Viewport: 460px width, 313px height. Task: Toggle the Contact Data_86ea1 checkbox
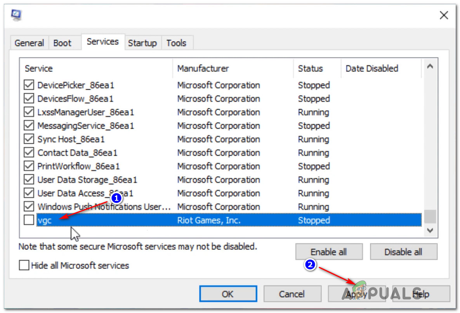[29, 153]
